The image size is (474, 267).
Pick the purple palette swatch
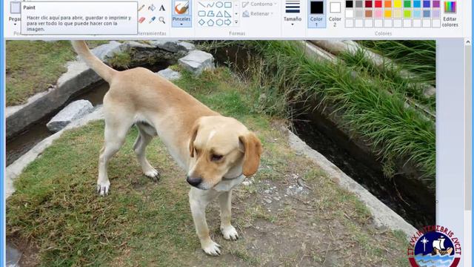point(436,4)
